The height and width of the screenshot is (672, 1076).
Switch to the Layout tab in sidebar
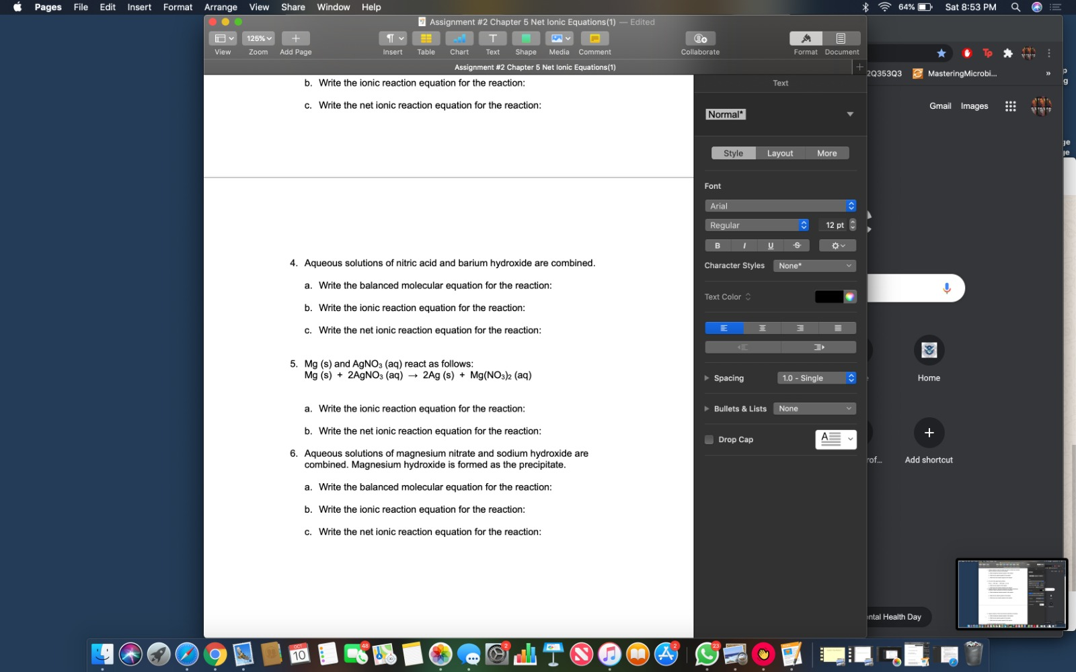pos(779,153)
